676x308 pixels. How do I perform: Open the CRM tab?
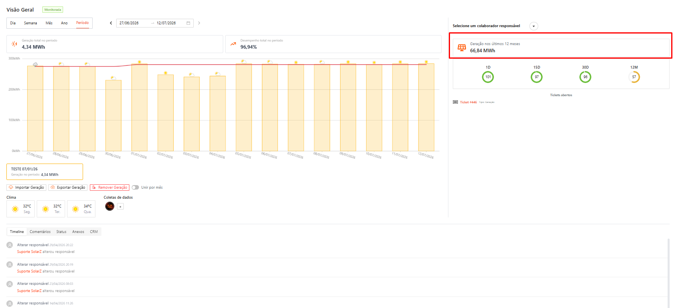tap(94, 232)
